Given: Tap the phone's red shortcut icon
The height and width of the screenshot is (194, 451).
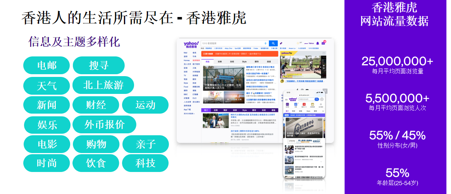Looking at the screenshot, I should [304, 104].
